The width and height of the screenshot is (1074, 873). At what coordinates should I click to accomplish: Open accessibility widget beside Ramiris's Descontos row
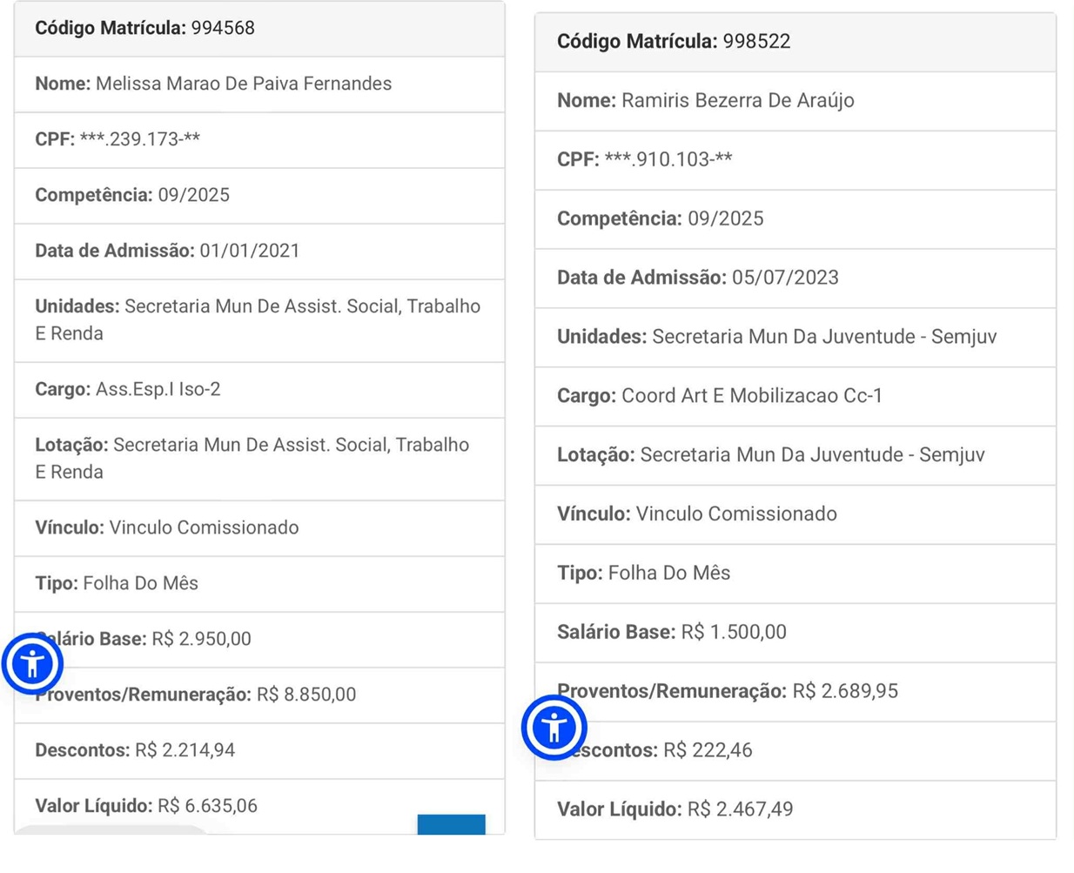(x=554, y=727)
